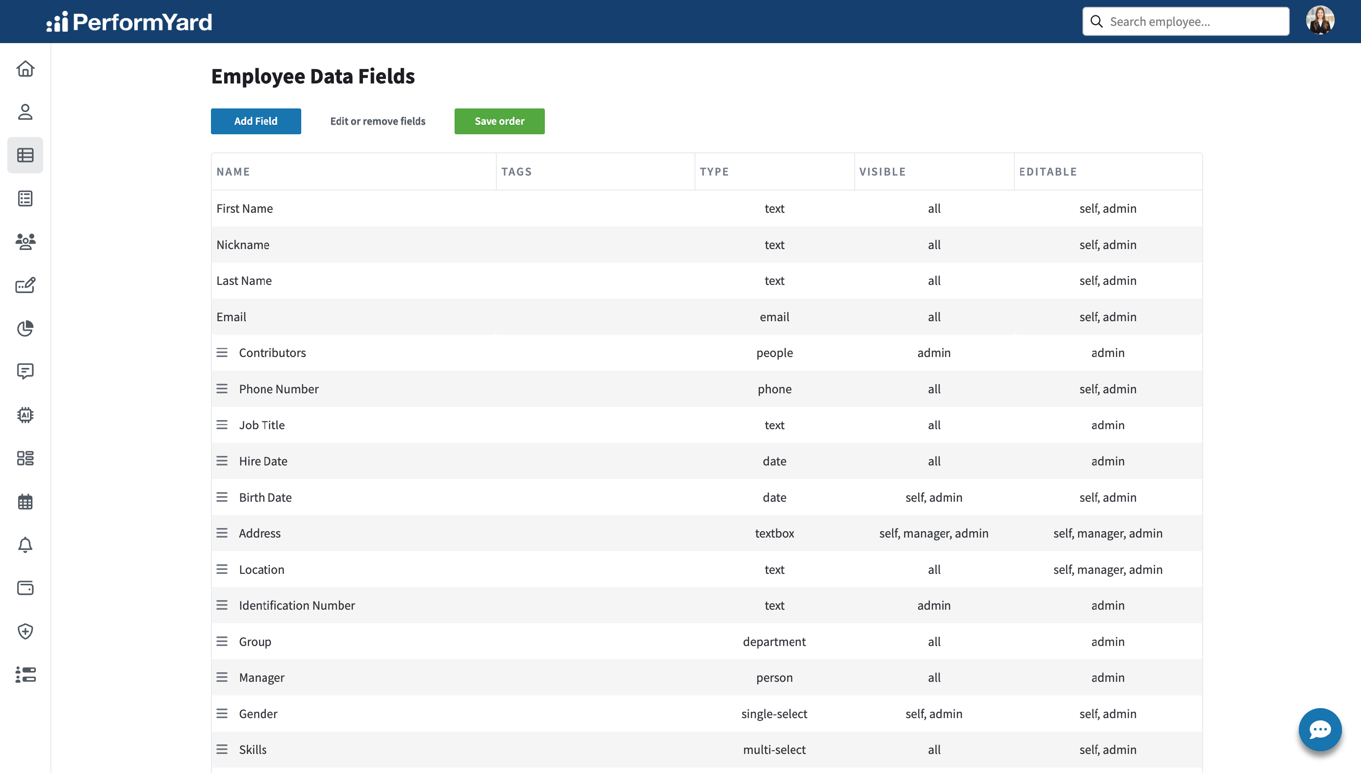The height and width of the screenshot is (773, 1361).
Task: Click the Save order button
Action: point(499,121)
